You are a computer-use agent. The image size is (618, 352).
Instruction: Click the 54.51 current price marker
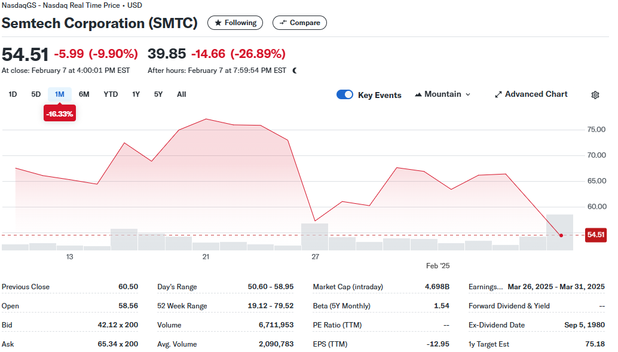click(x=595, y=235)
